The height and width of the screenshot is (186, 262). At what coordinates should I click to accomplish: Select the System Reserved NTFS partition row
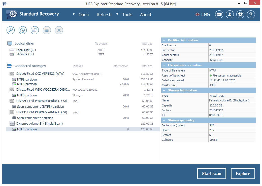click(83, 79)
